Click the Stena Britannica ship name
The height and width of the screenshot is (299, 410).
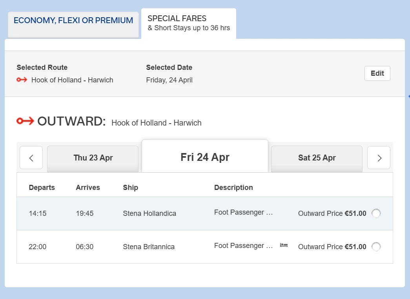149,247
